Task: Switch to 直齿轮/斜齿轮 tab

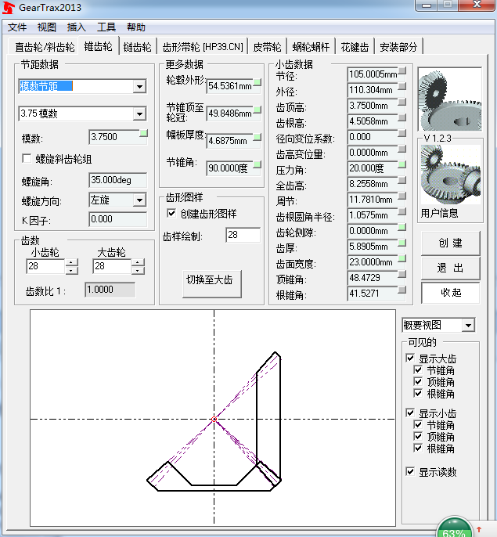Action: [45, 47]
